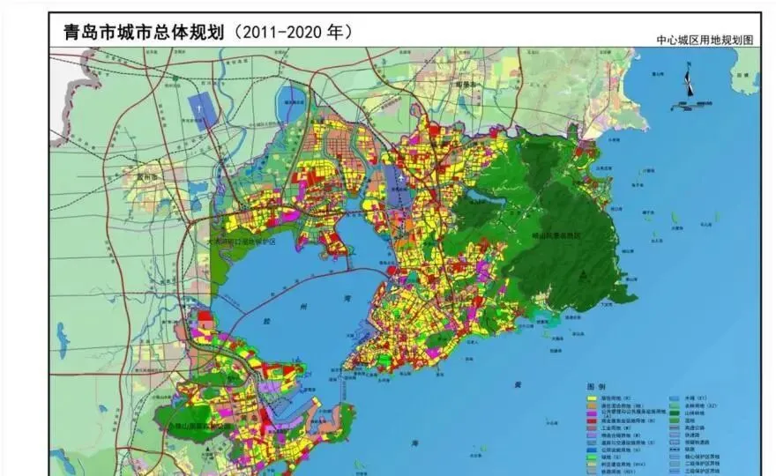776x476 pixels.
Task: Click the subtitle 中心城区用地规划图
Action: (x=705, y=40)
